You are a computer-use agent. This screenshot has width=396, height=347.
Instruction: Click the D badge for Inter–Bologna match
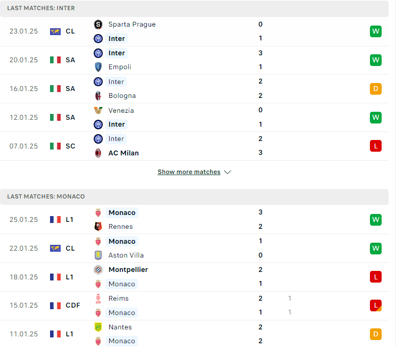[x=376, y=89]
